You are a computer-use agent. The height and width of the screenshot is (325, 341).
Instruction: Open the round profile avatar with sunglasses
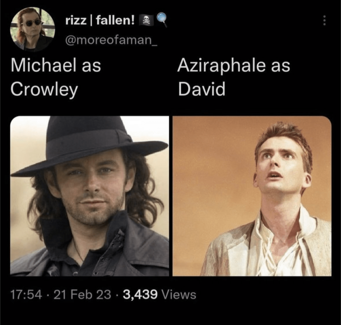(32, 29)
